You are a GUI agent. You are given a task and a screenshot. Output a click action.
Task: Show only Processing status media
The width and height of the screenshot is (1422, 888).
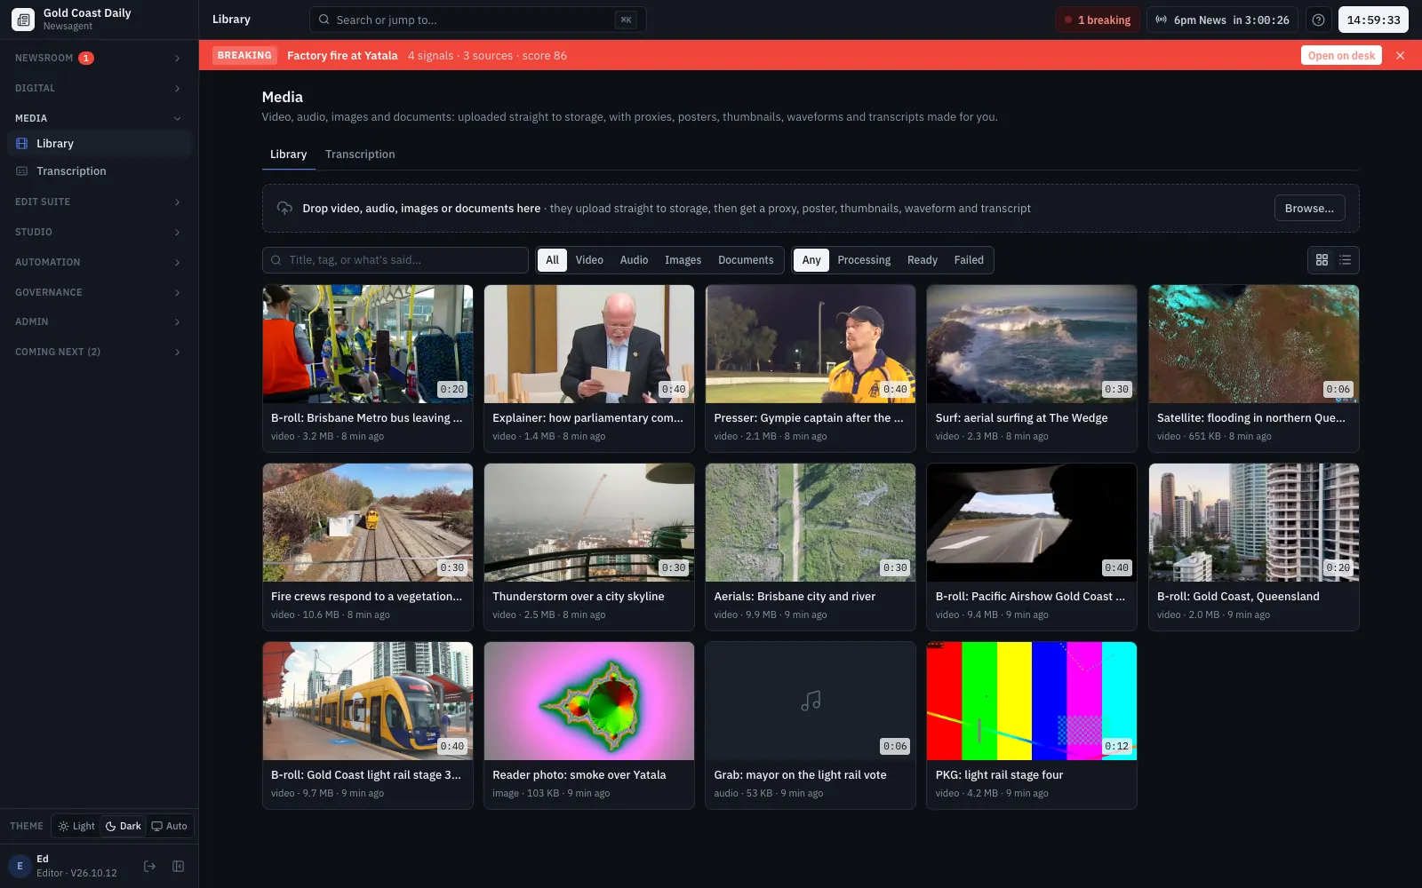(x=864, y=260)
